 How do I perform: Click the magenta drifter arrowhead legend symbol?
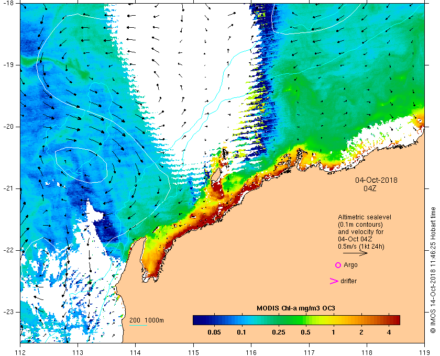point(334,281)
